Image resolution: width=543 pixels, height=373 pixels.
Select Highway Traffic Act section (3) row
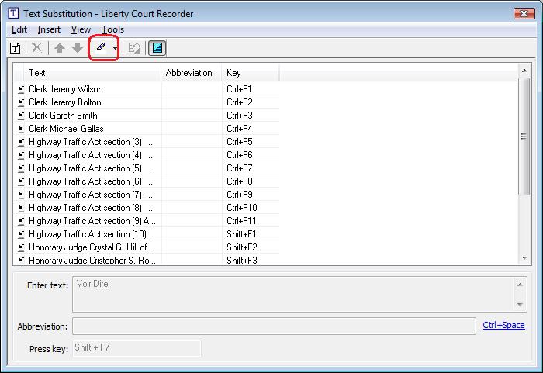147,142
